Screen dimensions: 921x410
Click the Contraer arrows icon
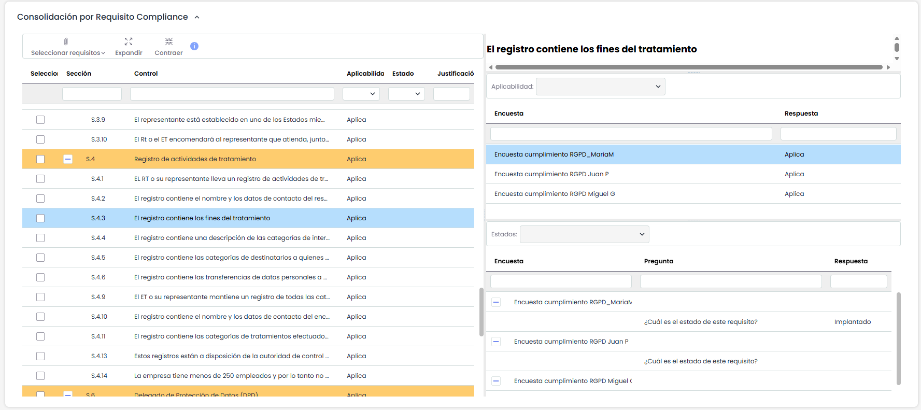click(x=169, y=41)
